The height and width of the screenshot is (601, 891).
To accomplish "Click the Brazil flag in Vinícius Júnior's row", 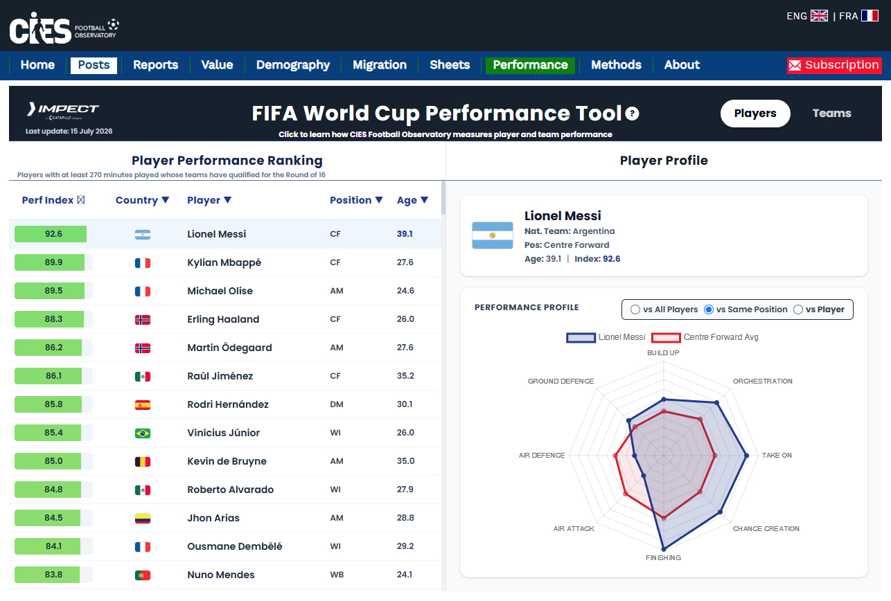I will coord(143,433).
